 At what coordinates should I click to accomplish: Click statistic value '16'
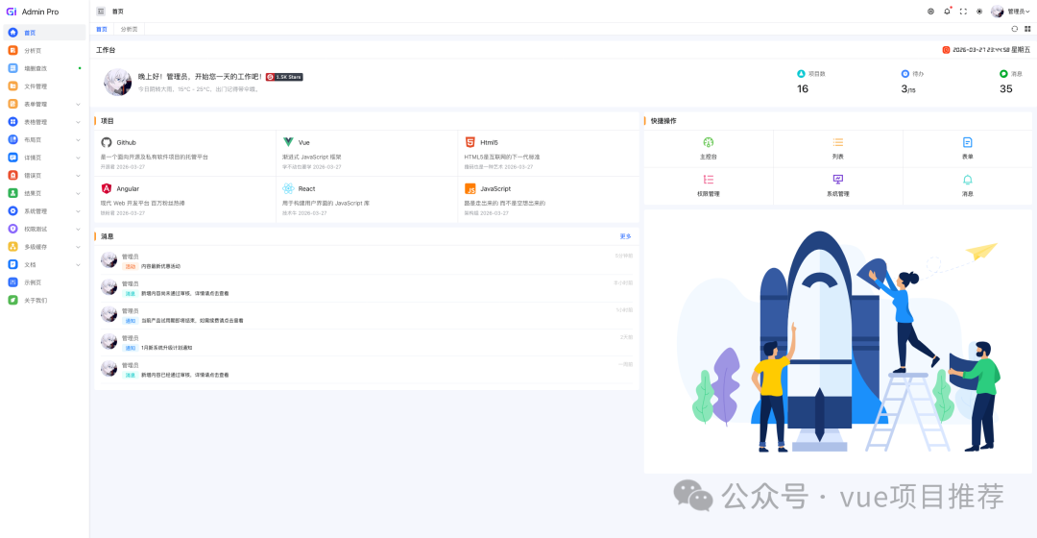(x=802, y=88)
